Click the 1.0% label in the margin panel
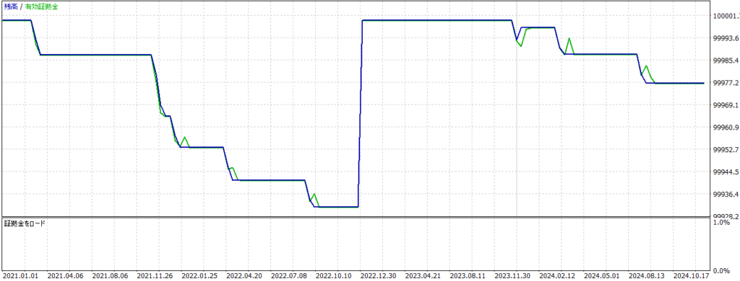 pos(722,223)
